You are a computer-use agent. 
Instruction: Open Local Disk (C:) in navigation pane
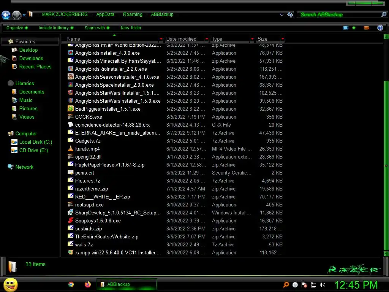35,142
